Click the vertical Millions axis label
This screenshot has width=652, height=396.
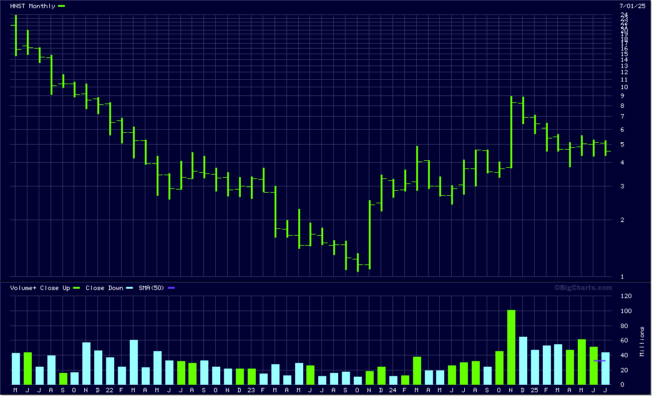[642, 341]
